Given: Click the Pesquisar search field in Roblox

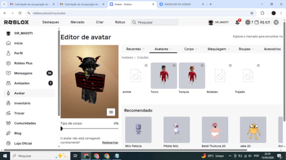Looking at the screenshot, I should coord(154,22).
